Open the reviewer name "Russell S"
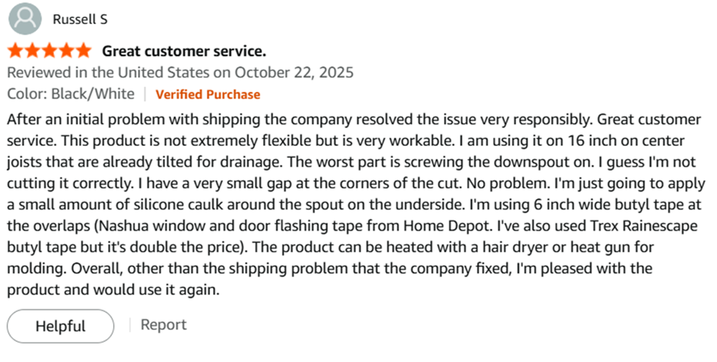The image size is (717, 362). pyautogui.click(x=80, y=19)
